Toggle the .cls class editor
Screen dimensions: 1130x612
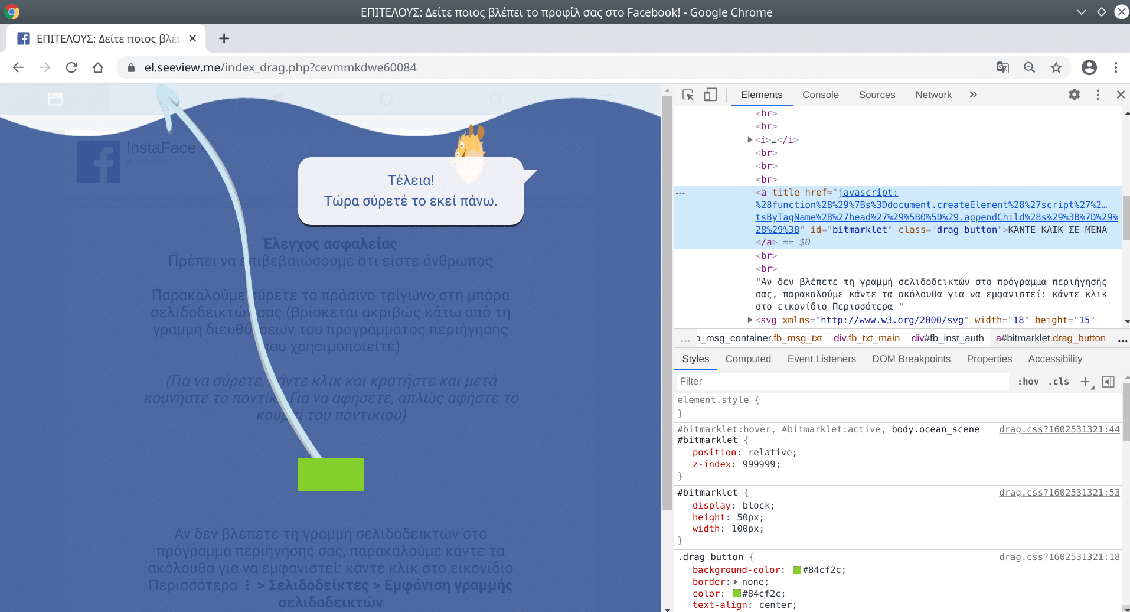(x=1059, y=382)
